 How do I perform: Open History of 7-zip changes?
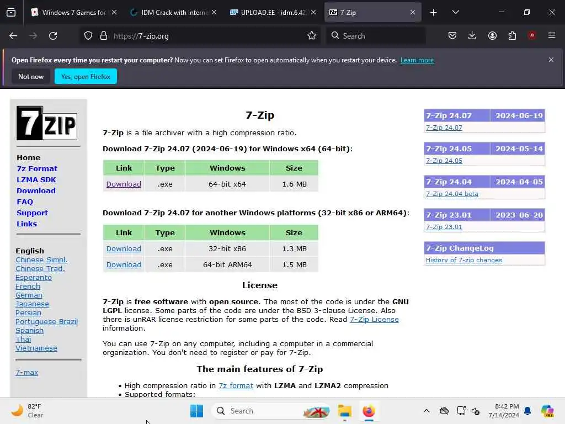463,260
